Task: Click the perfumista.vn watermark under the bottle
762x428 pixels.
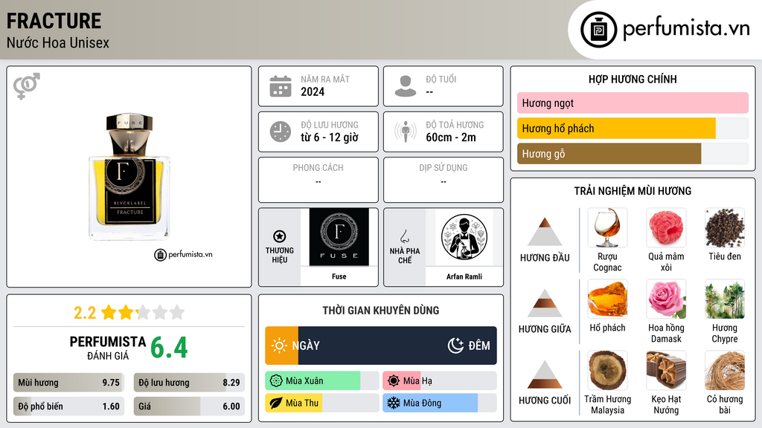Action: 184,254
